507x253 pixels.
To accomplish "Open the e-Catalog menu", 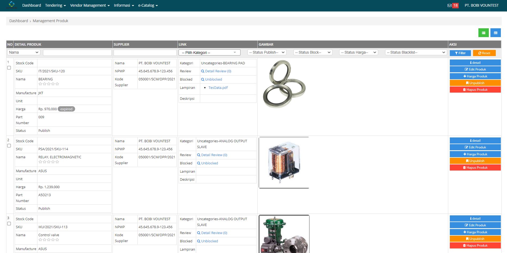I will pyautogui.click(x=148, y=5).
